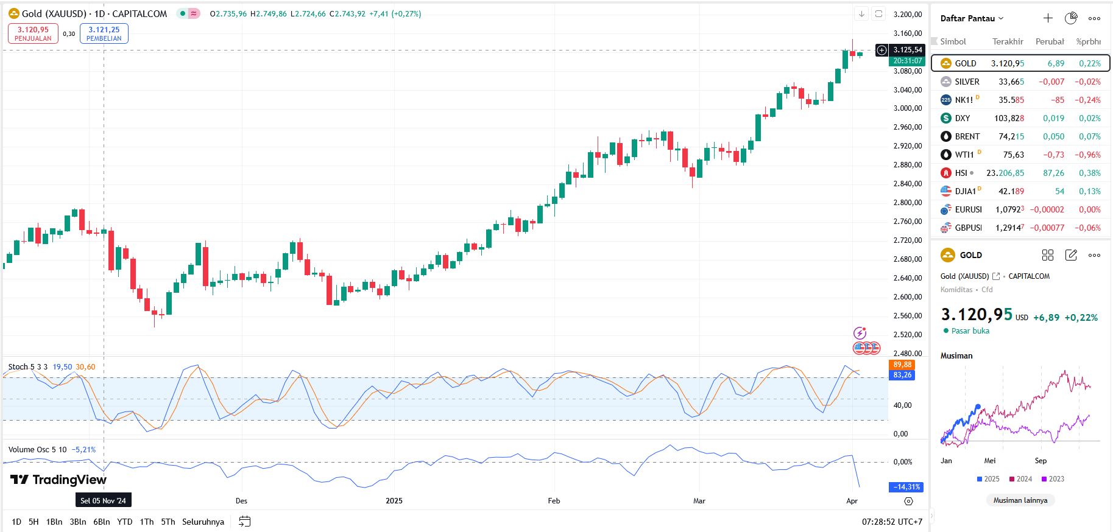Click the add symbol plus icon in watchlist
This screenshot has width=1113, height=532.
coord(1048,18)
